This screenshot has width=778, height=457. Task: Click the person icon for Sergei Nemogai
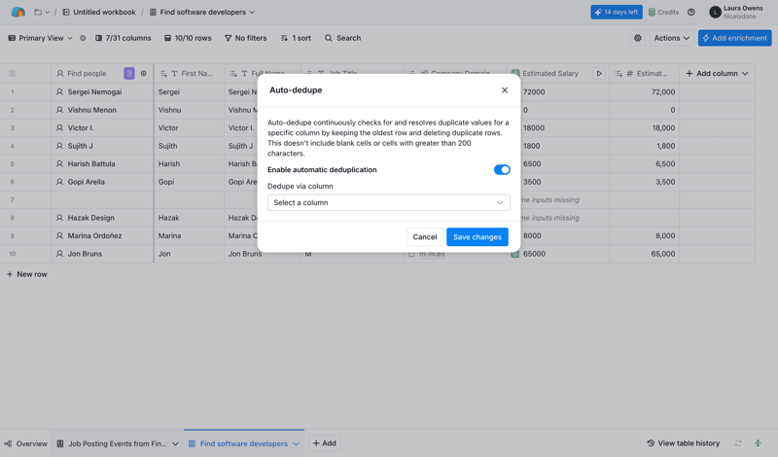pyautogui.click(x=59, y=91)
